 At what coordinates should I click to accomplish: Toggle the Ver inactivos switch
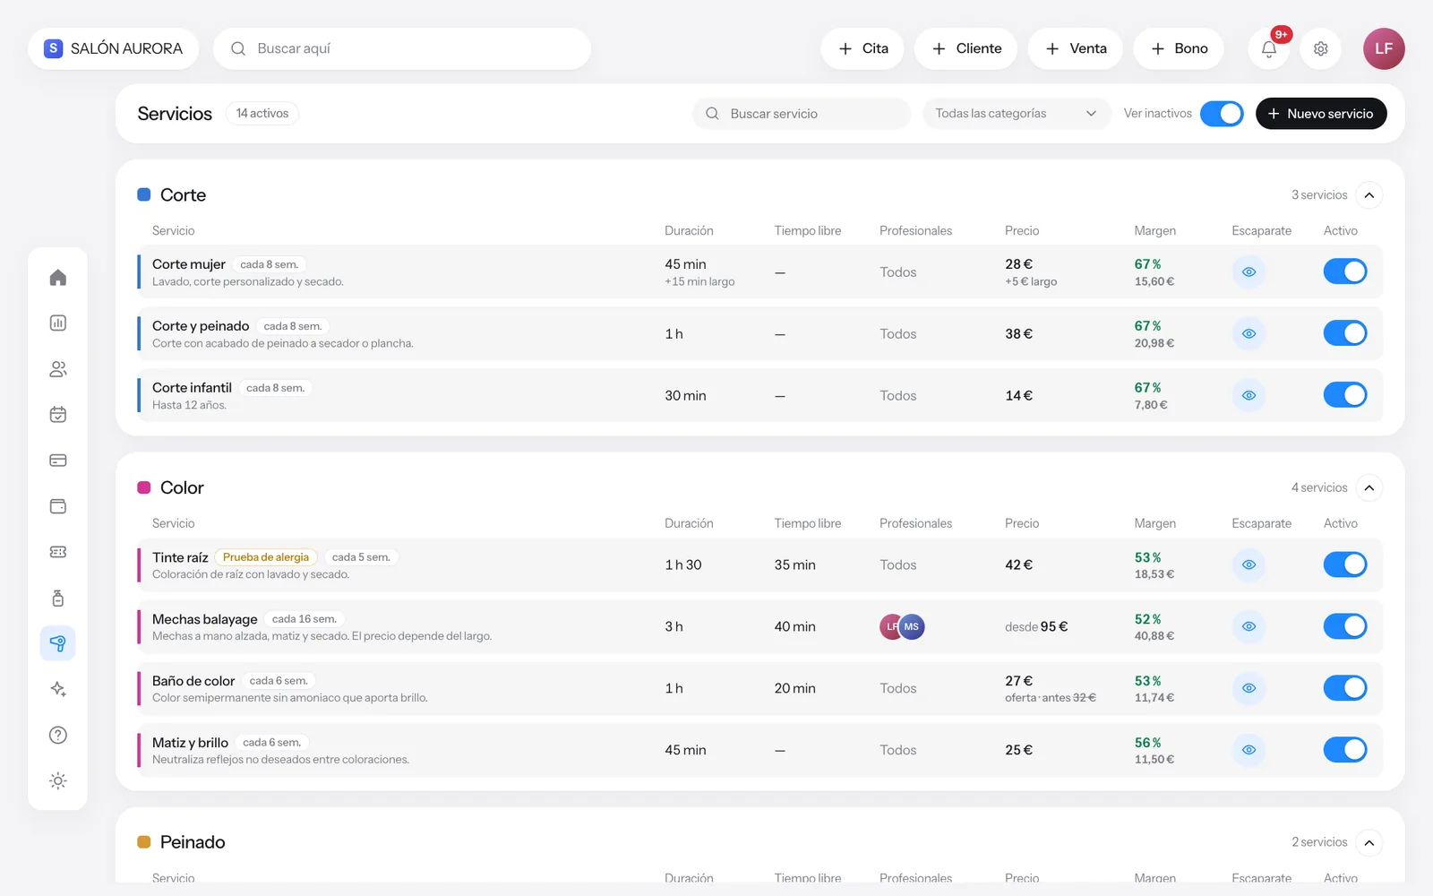1222,114
